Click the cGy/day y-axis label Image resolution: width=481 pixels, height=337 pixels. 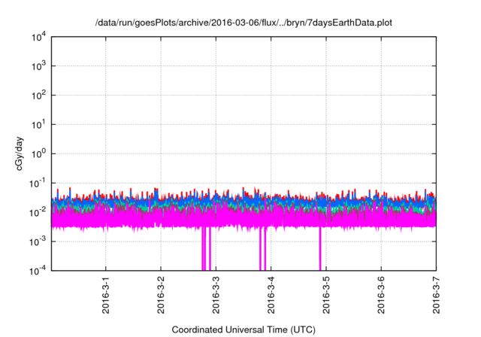coord(19,153)
